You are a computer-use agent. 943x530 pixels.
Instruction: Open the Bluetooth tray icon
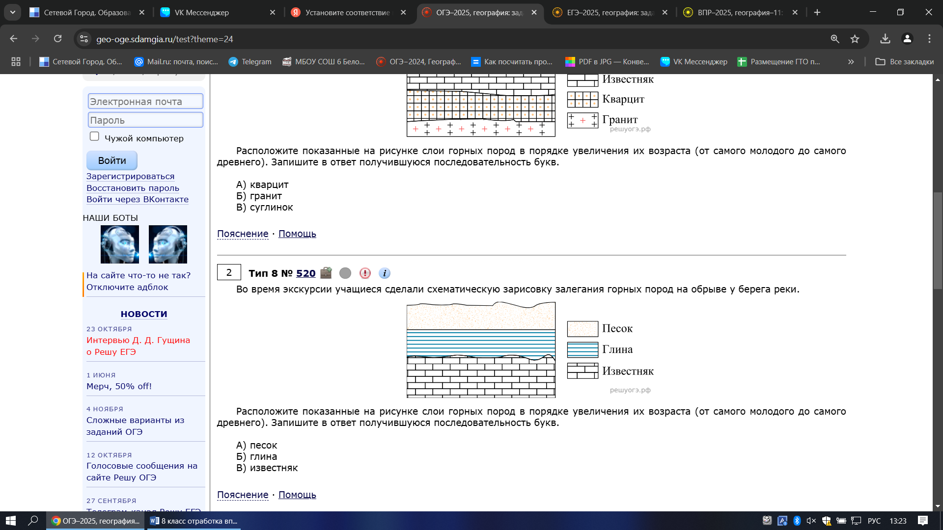797,521
